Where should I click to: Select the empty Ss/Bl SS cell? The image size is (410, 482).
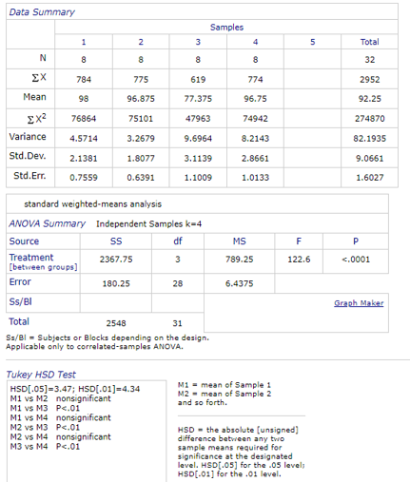coord(116,303)
